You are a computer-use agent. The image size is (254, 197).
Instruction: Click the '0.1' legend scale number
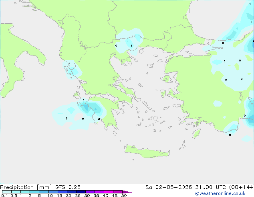point(4,195)
